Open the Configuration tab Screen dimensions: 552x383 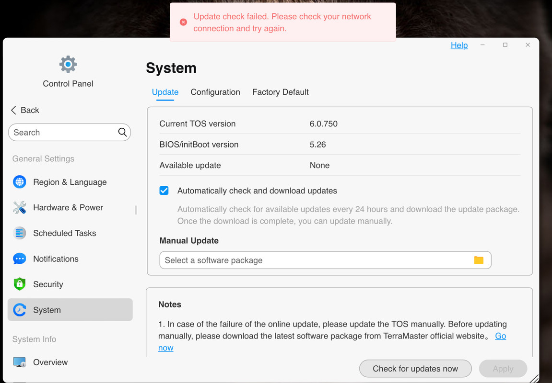(x=215, y=92)
